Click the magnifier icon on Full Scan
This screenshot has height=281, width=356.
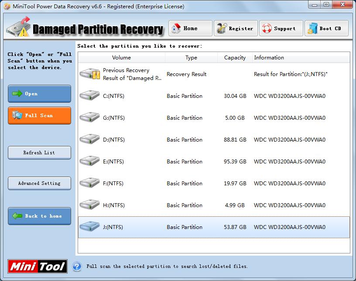click(x=17, y=115)
